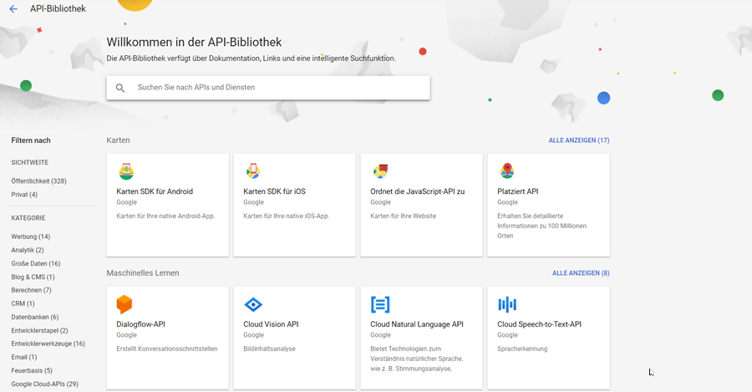The width and height of the screenshot is (752, 392).
Task: Choose the Datenbanken (6) category filter
Action: pos(35,317)
